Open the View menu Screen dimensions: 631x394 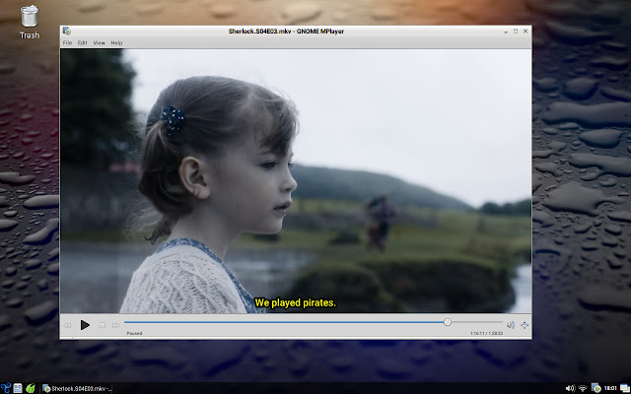[x=99, y=42]
